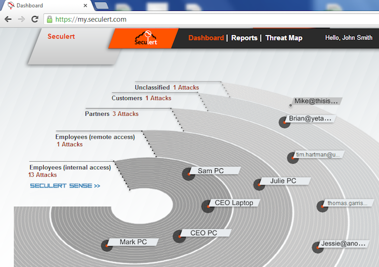Click the browser back arrow
This screenshot has width=379, height=267.
click(8, 19)
